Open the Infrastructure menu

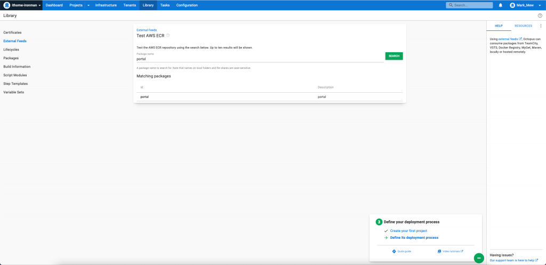106,5
